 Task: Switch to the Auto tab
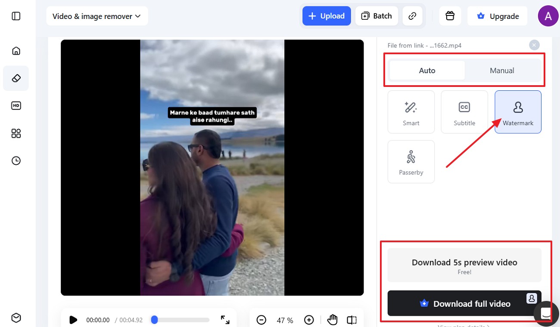click(x=427, y=71)
